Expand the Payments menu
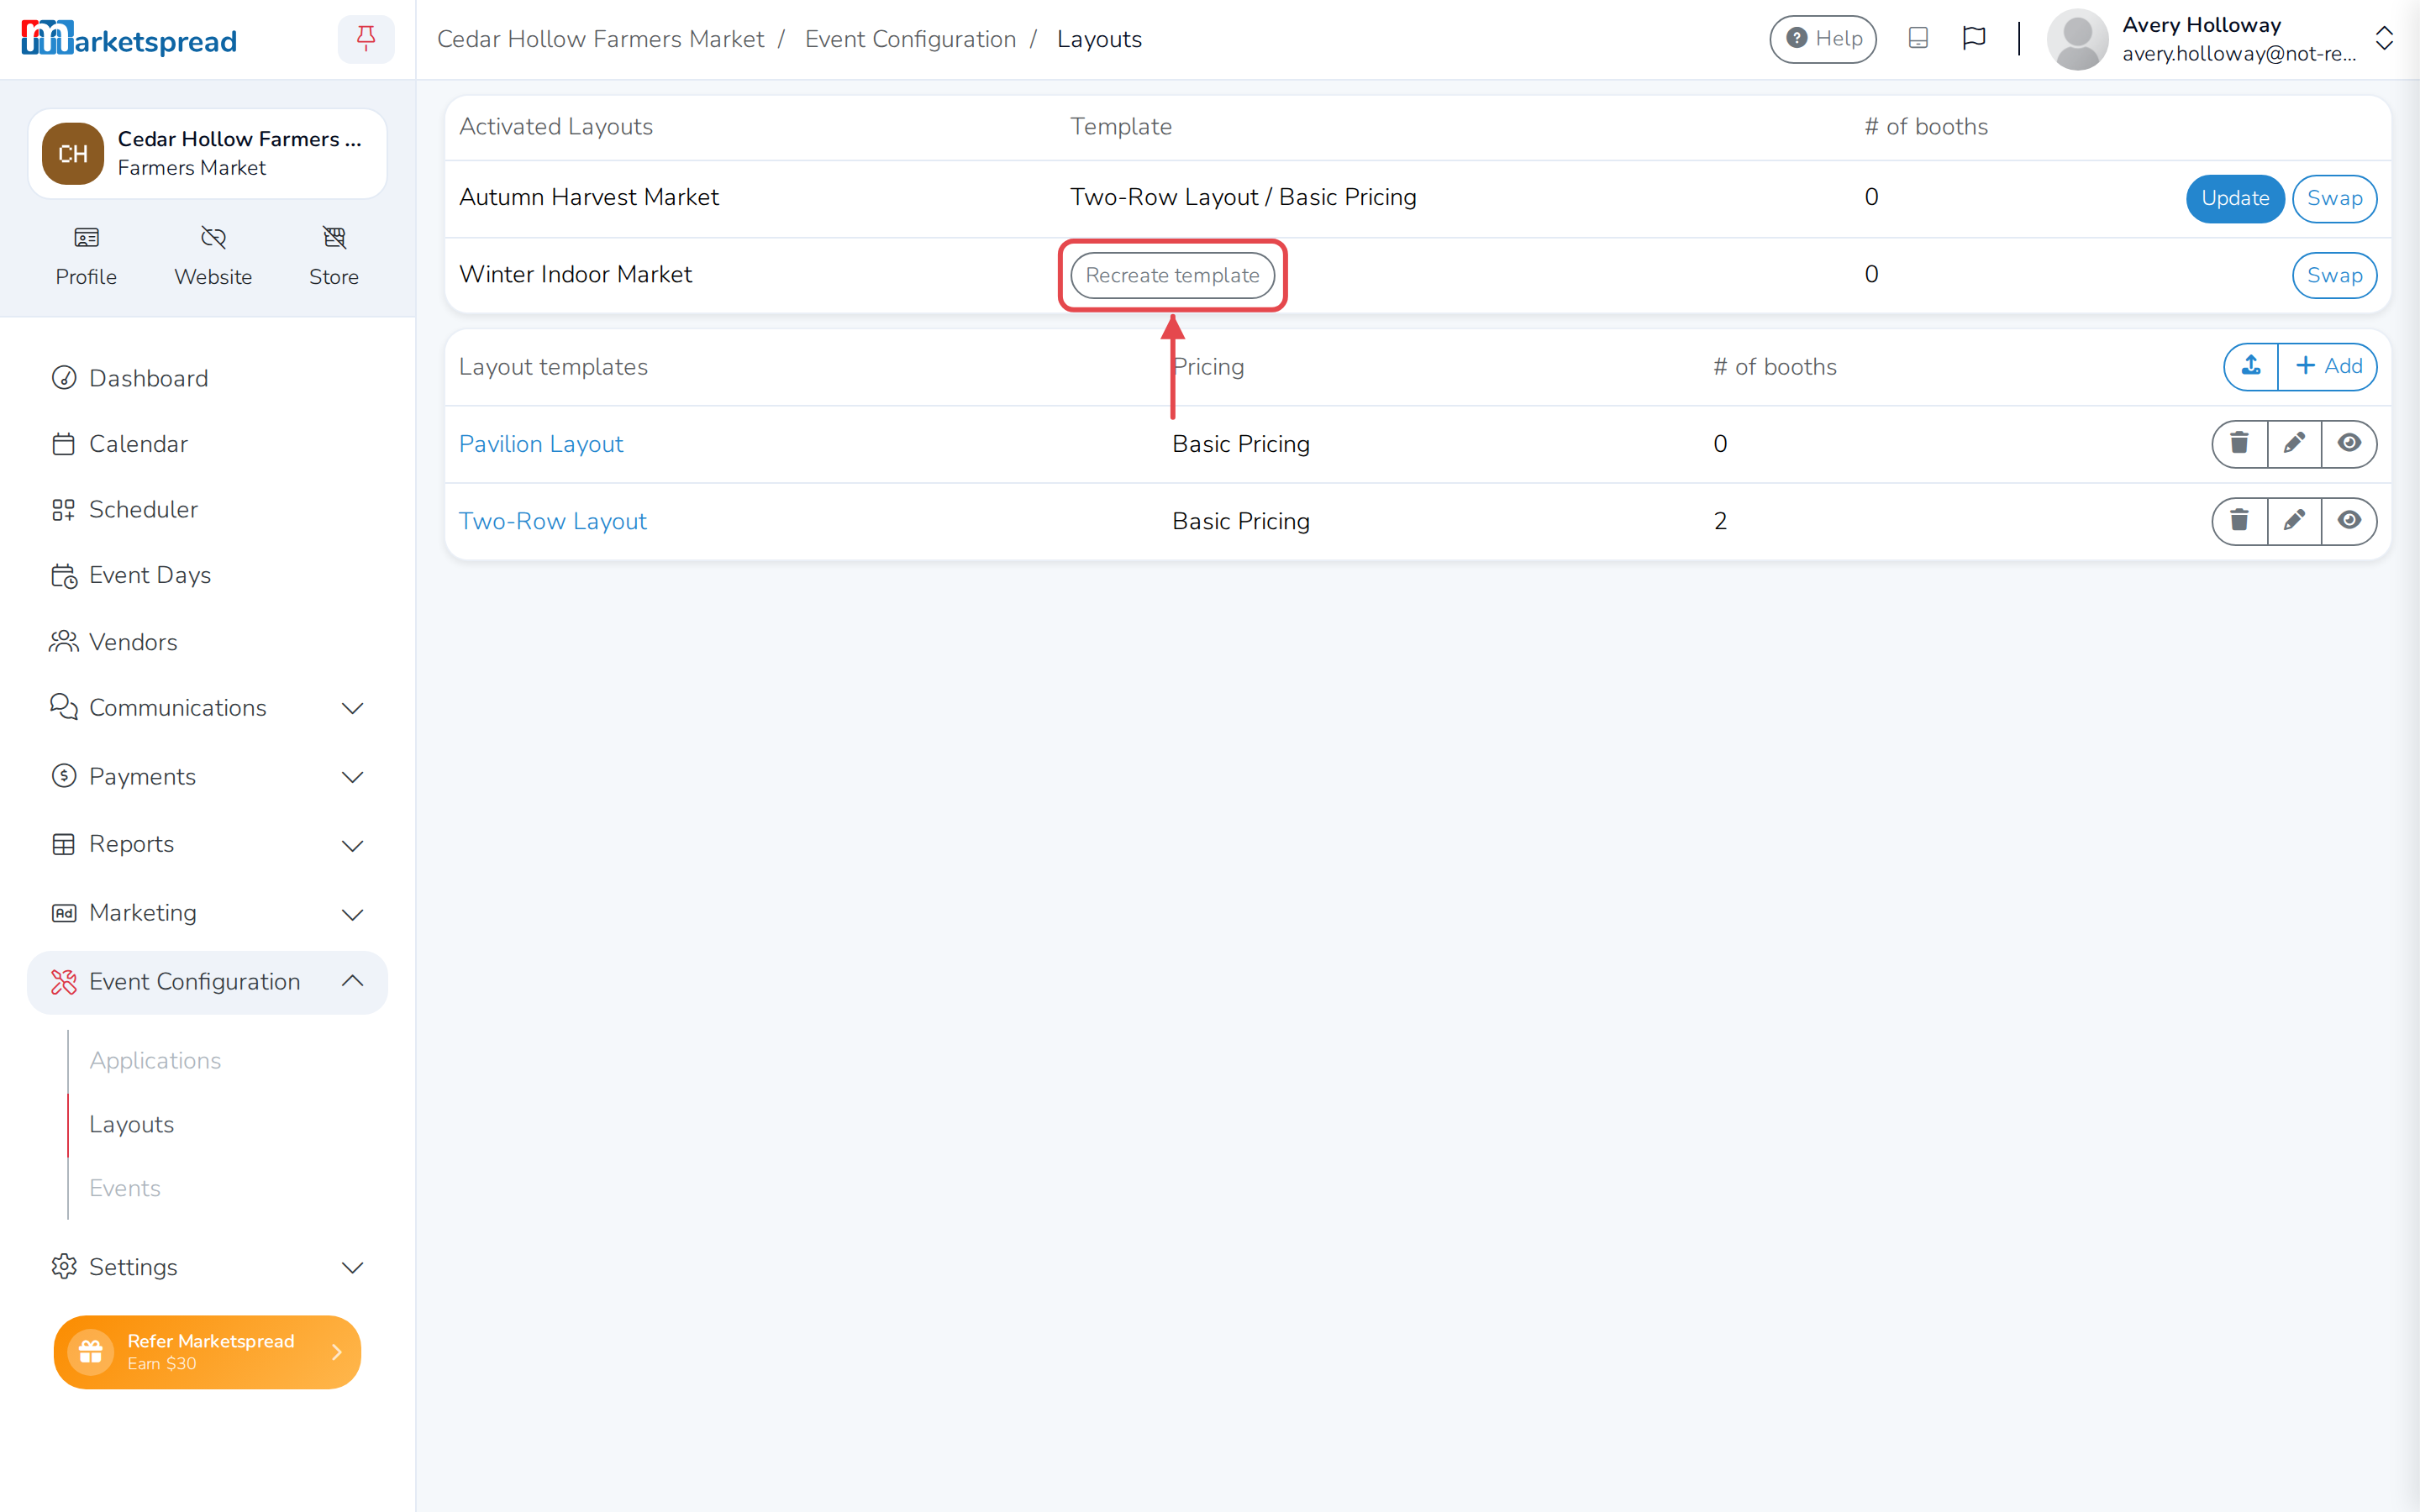The image size is (2420, 1512). [x=207, y=777]
